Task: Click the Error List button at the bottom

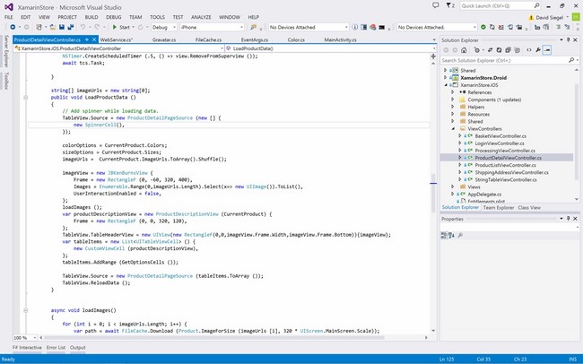Action: point(56,348)
